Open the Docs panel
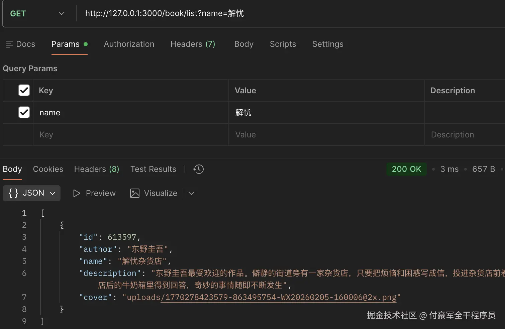Viewport: 505px width, 329px height. (20, 44)
